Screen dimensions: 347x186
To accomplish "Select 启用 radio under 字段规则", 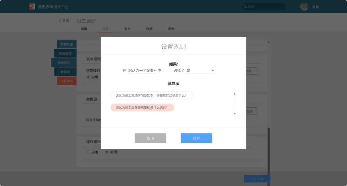I will pyautogui.click(x=88, y=77).
